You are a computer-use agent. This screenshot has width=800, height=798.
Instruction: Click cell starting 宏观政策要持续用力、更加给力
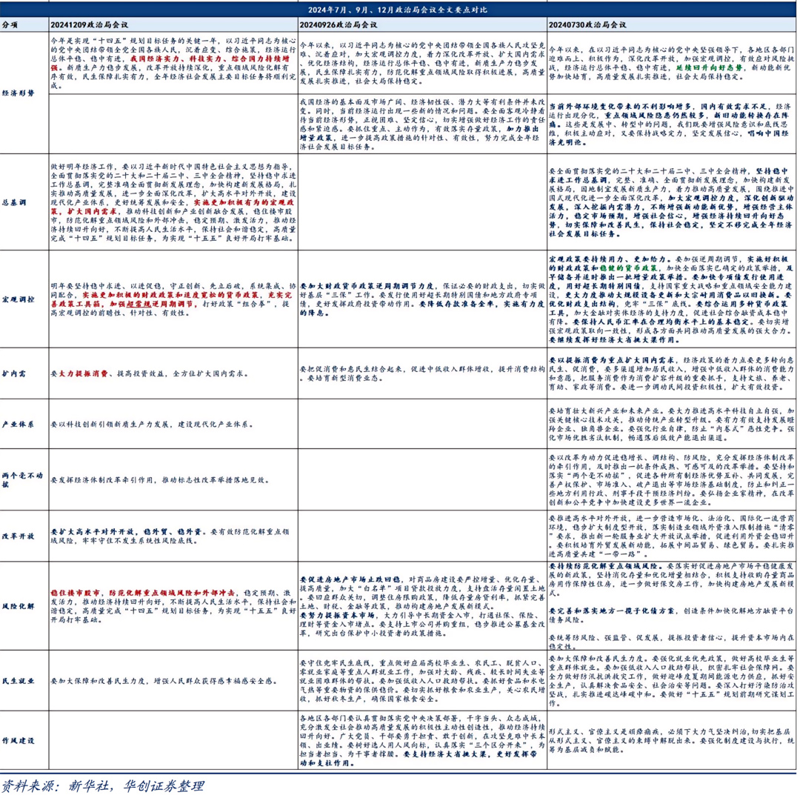click(x=671, y=299)
